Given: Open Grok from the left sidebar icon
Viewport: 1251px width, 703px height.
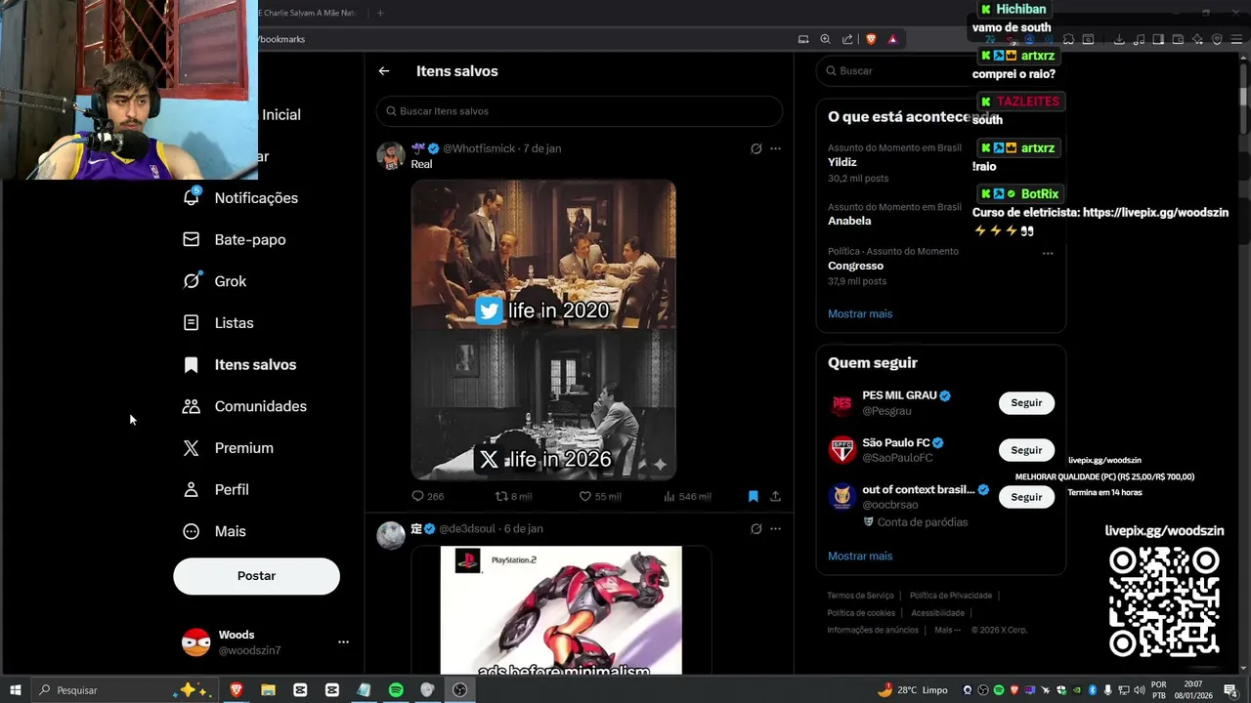Looking at the screenshot, I should 192,281.
